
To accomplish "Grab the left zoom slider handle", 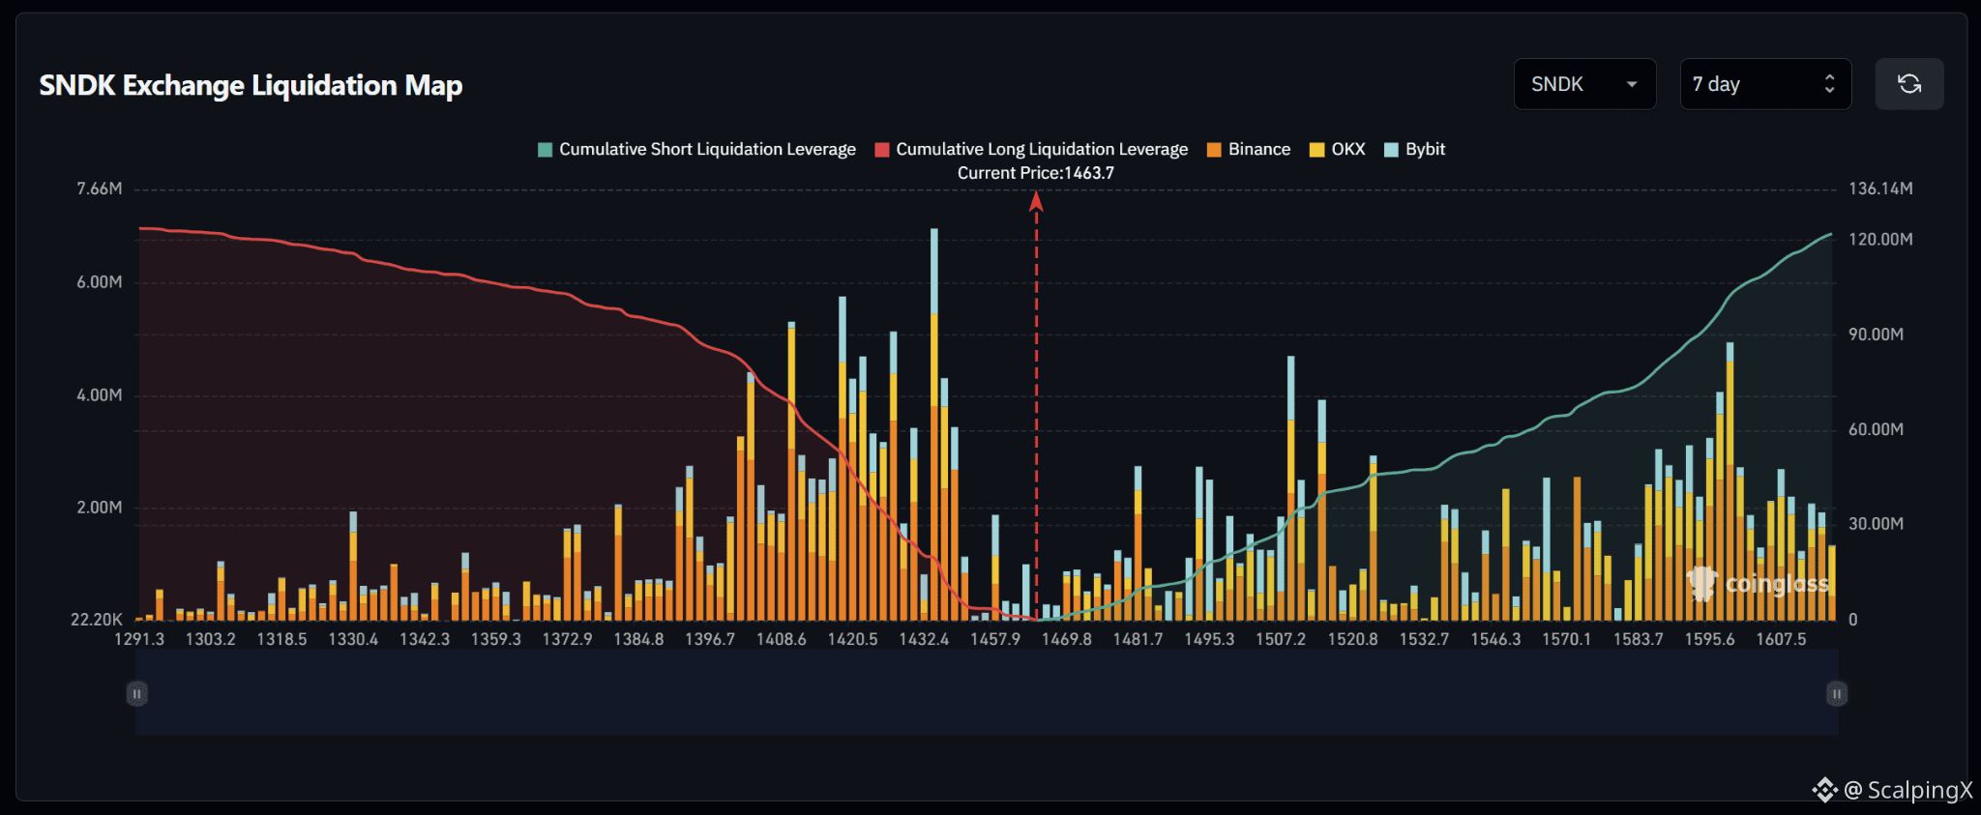I will 136,693.
